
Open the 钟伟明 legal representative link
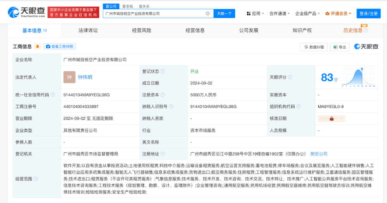[x=85, y=77]
